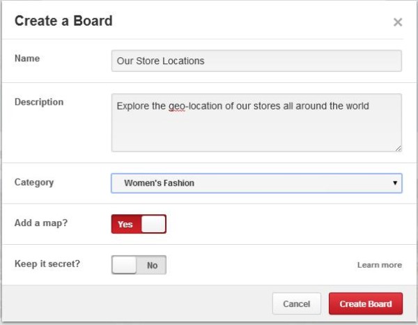The image size is (418, 325).
Task: Open the Category dropdown
Action: 256,183
